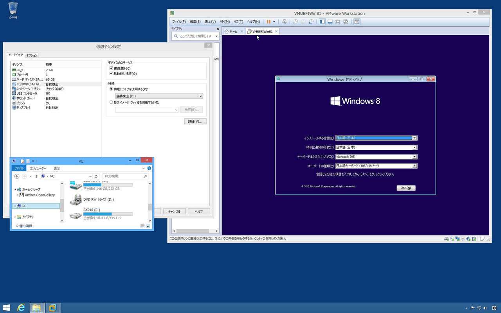Open the 時刻と通貨の形式 dropdown

(376, 148)
